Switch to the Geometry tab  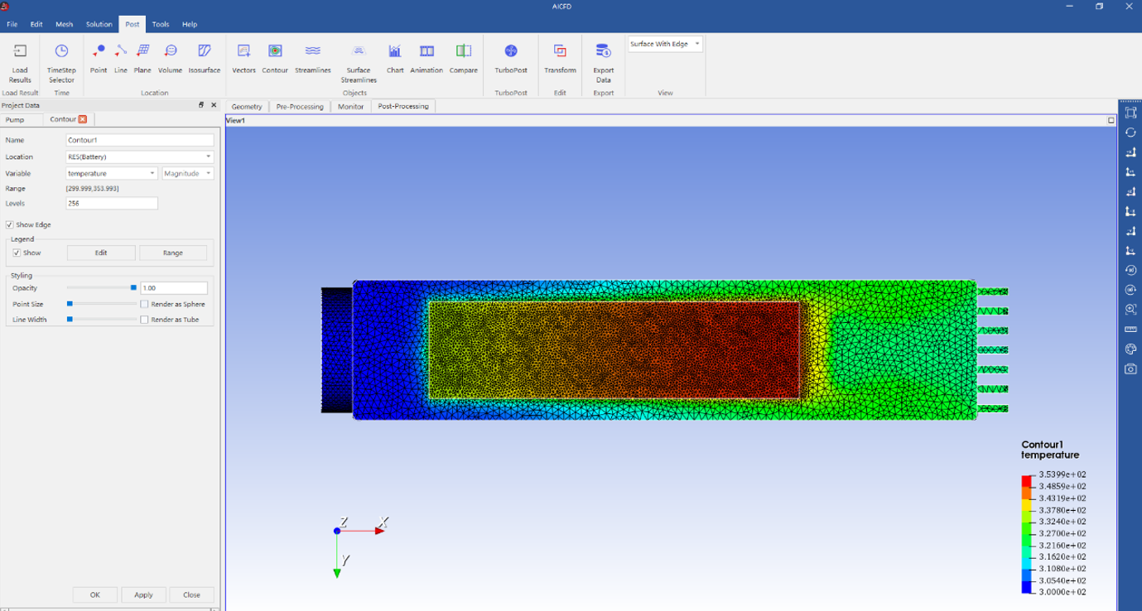pyautogui.click(x=247, y=106)
